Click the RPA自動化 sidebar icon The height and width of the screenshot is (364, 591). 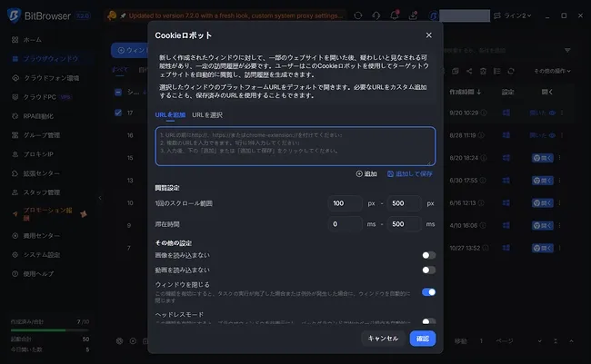(x=15, y=116)
